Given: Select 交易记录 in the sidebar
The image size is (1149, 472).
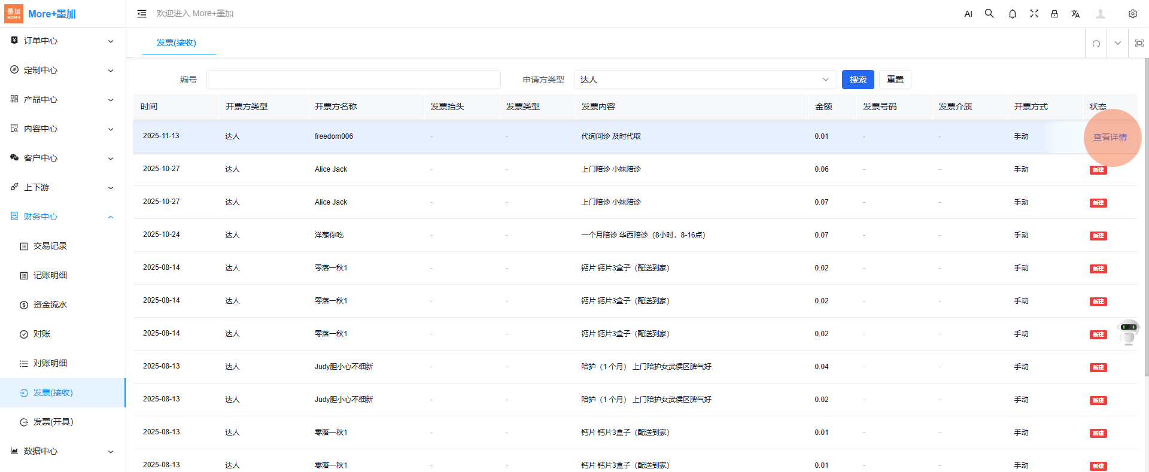Looking at the screenshot, I should 50,246.
